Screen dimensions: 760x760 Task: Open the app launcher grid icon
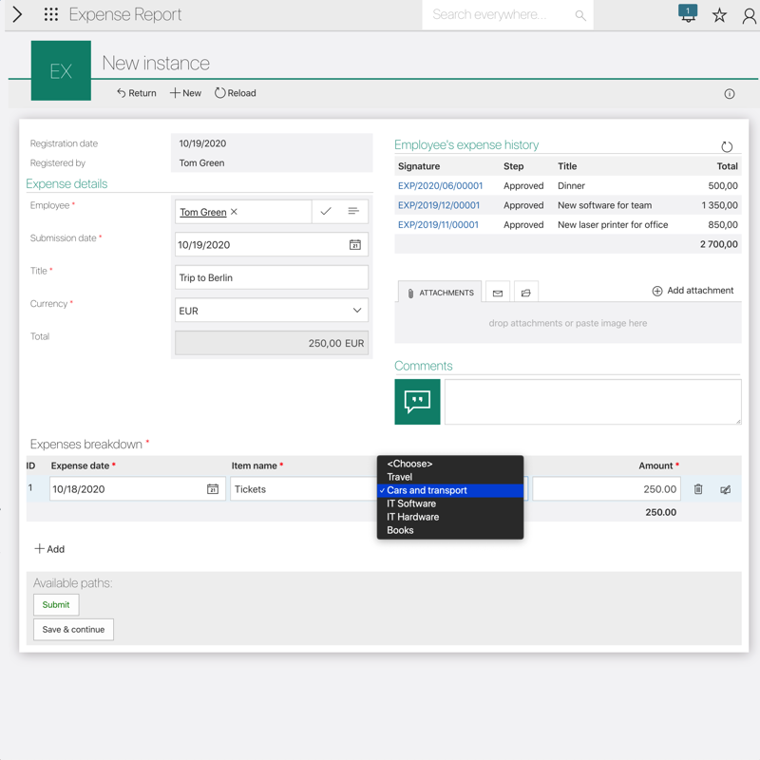[x=51, y=14]
